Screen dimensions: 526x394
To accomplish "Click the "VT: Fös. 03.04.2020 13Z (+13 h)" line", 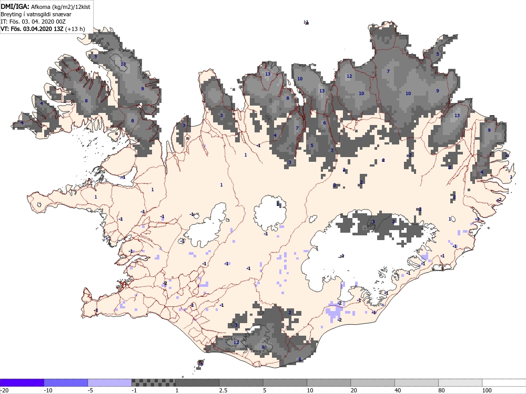I will [43, 29].
